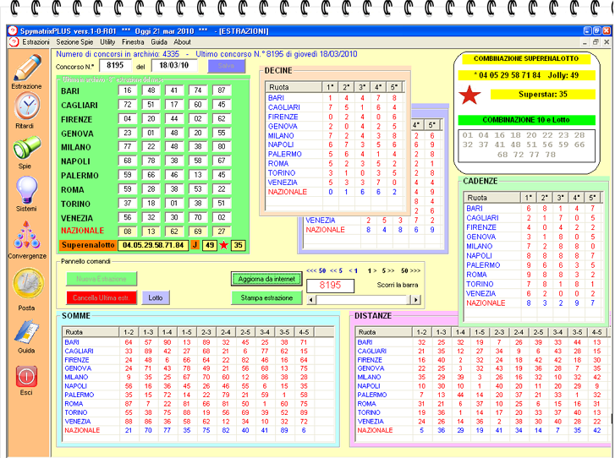Click the red 8195 draw number box
615x458 pixels.
[330, 286]
